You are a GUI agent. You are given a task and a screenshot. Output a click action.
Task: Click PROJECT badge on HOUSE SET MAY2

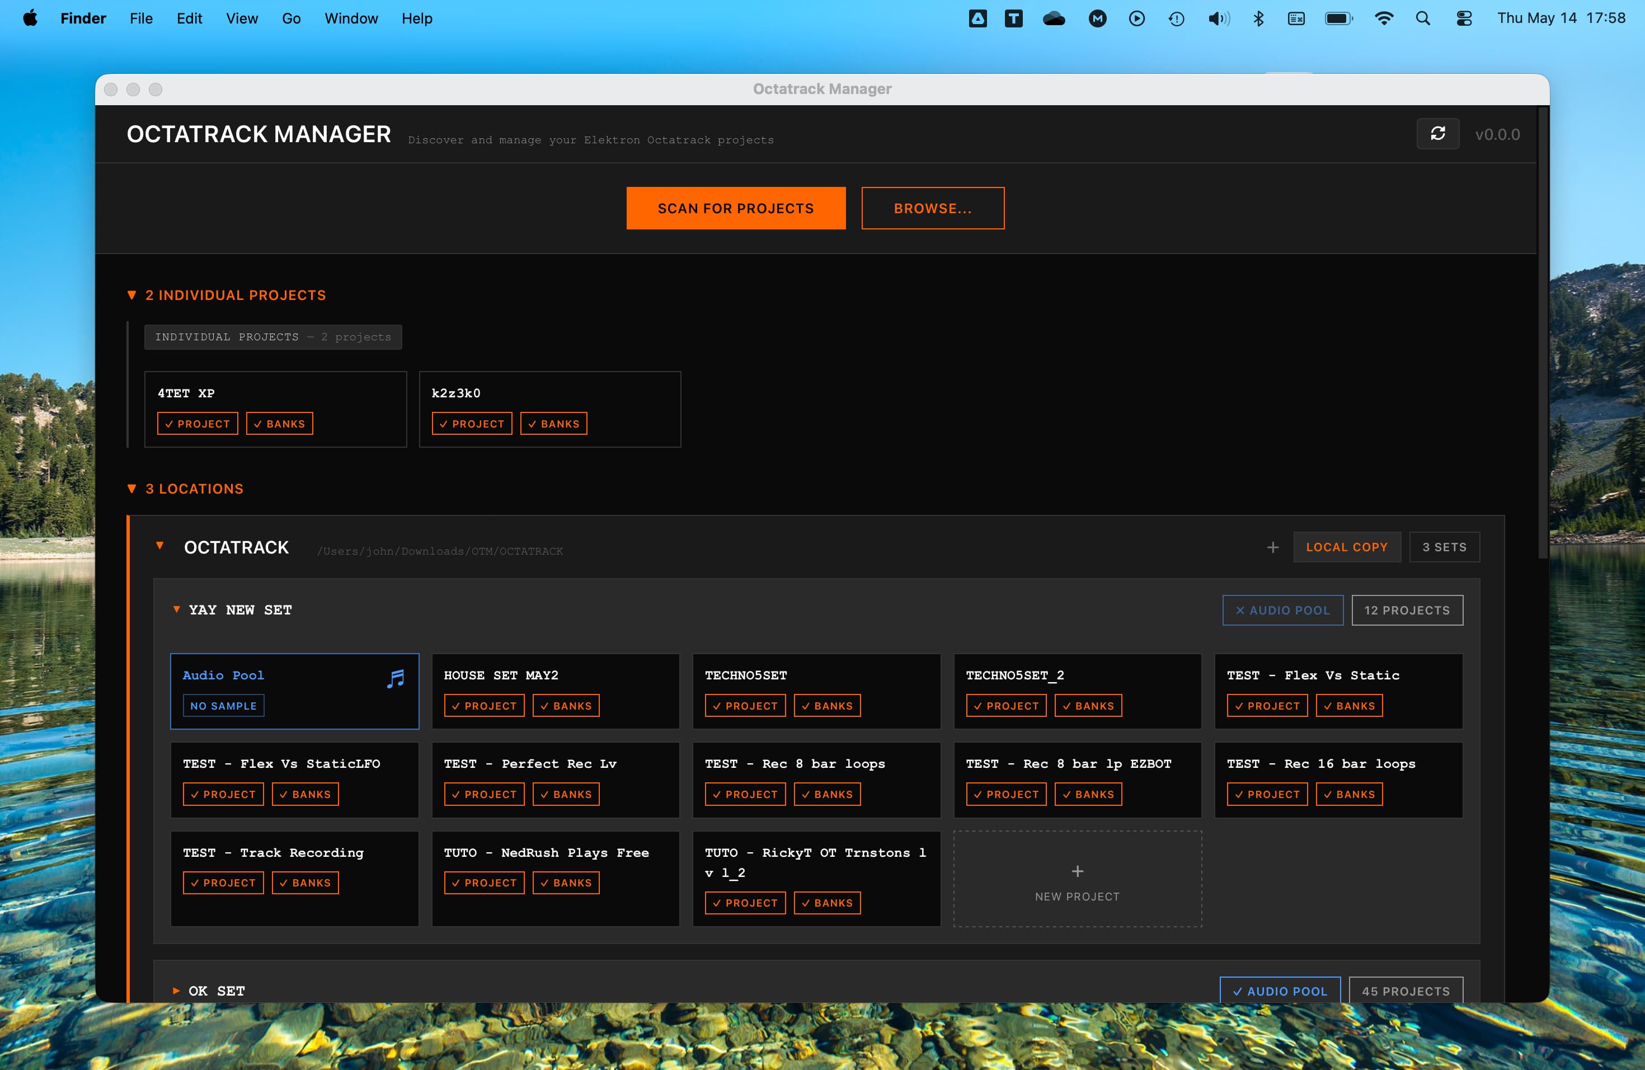pos(484,706)
